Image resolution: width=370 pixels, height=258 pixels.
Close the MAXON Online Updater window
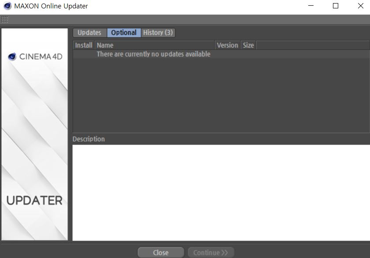[x=361, y=6]
